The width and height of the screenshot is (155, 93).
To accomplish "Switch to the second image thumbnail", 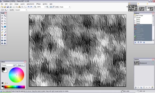I will tap(142, 8).
